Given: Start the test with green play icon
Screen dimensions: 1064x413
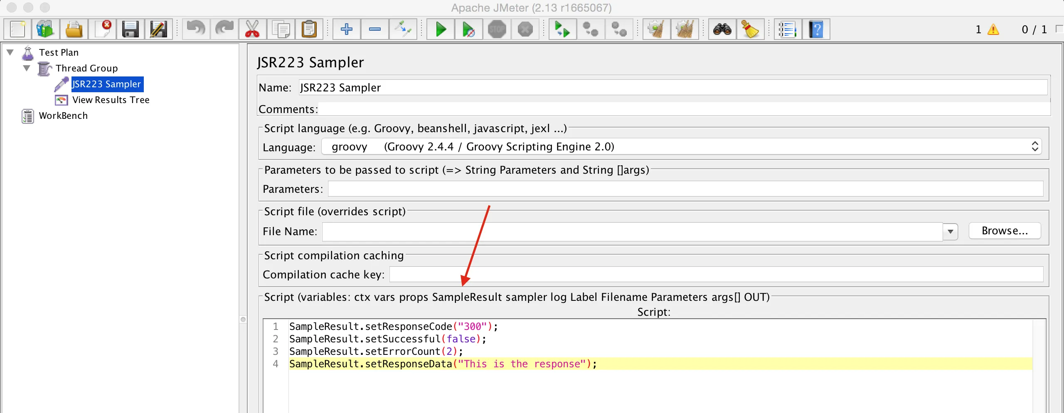Looking at the screenshot, I should pyautogui.click(x=441, y=29).
